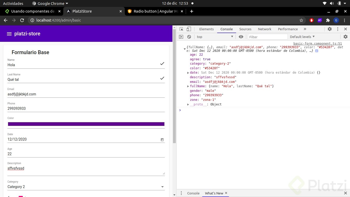Viewport: 350px width, 197px height.
Task: Open the "Default levels" dropdown
Action: (302, 37)
